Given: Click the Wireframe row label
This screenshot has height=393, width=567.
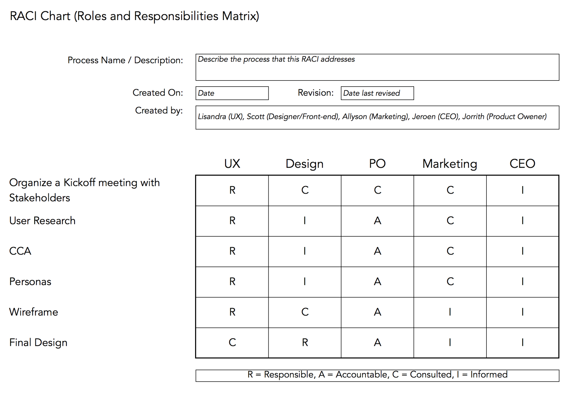Looking at the screenshot, I should 34,312.
